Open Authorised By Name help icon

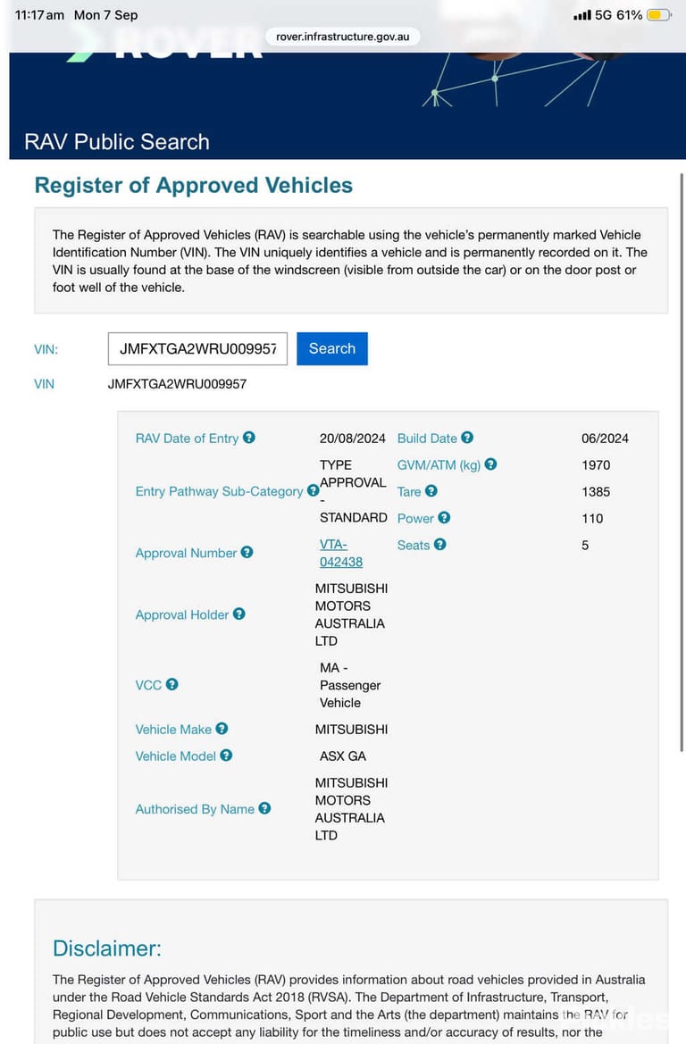(x=264, y=807)
